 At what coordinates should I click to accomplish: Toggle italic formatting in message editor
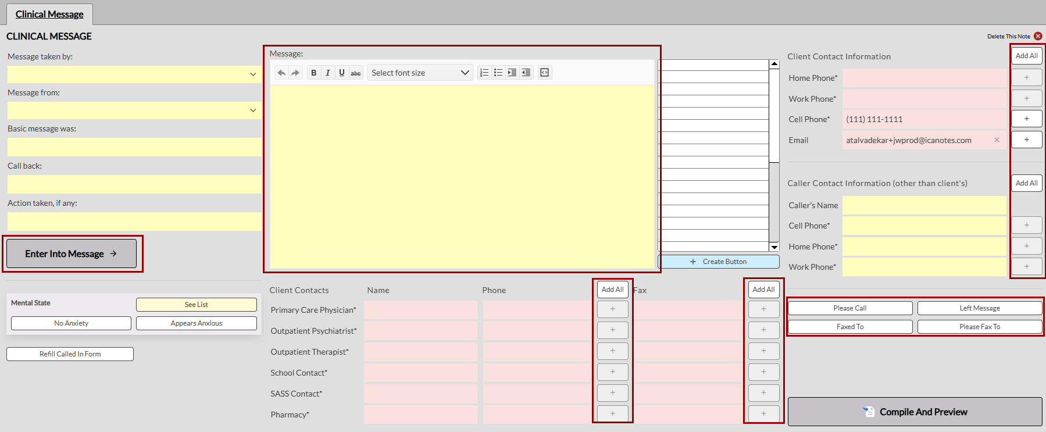328,73
